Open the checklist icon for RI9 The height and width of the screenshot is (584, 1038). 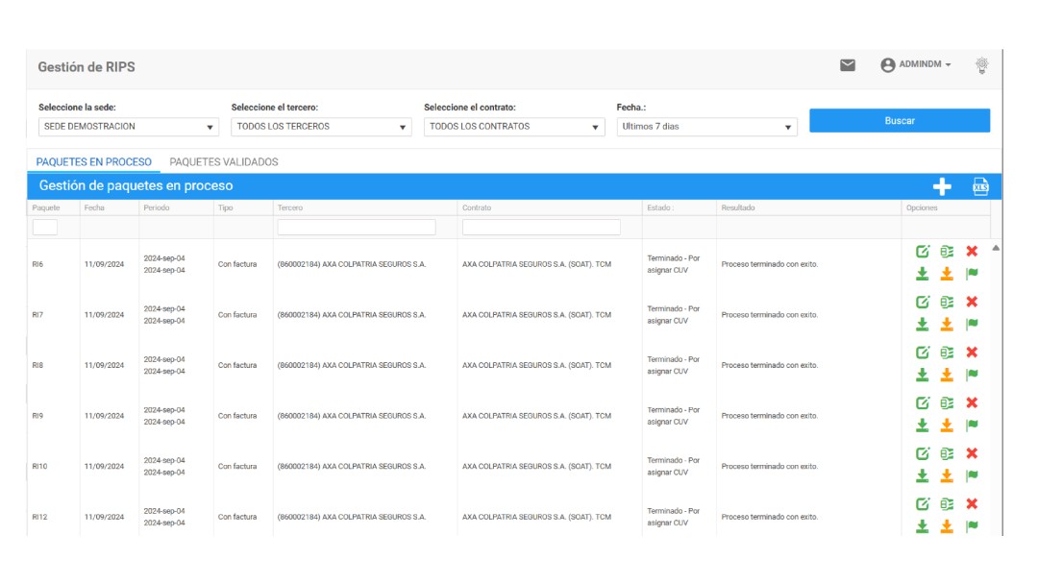(947, 402)
